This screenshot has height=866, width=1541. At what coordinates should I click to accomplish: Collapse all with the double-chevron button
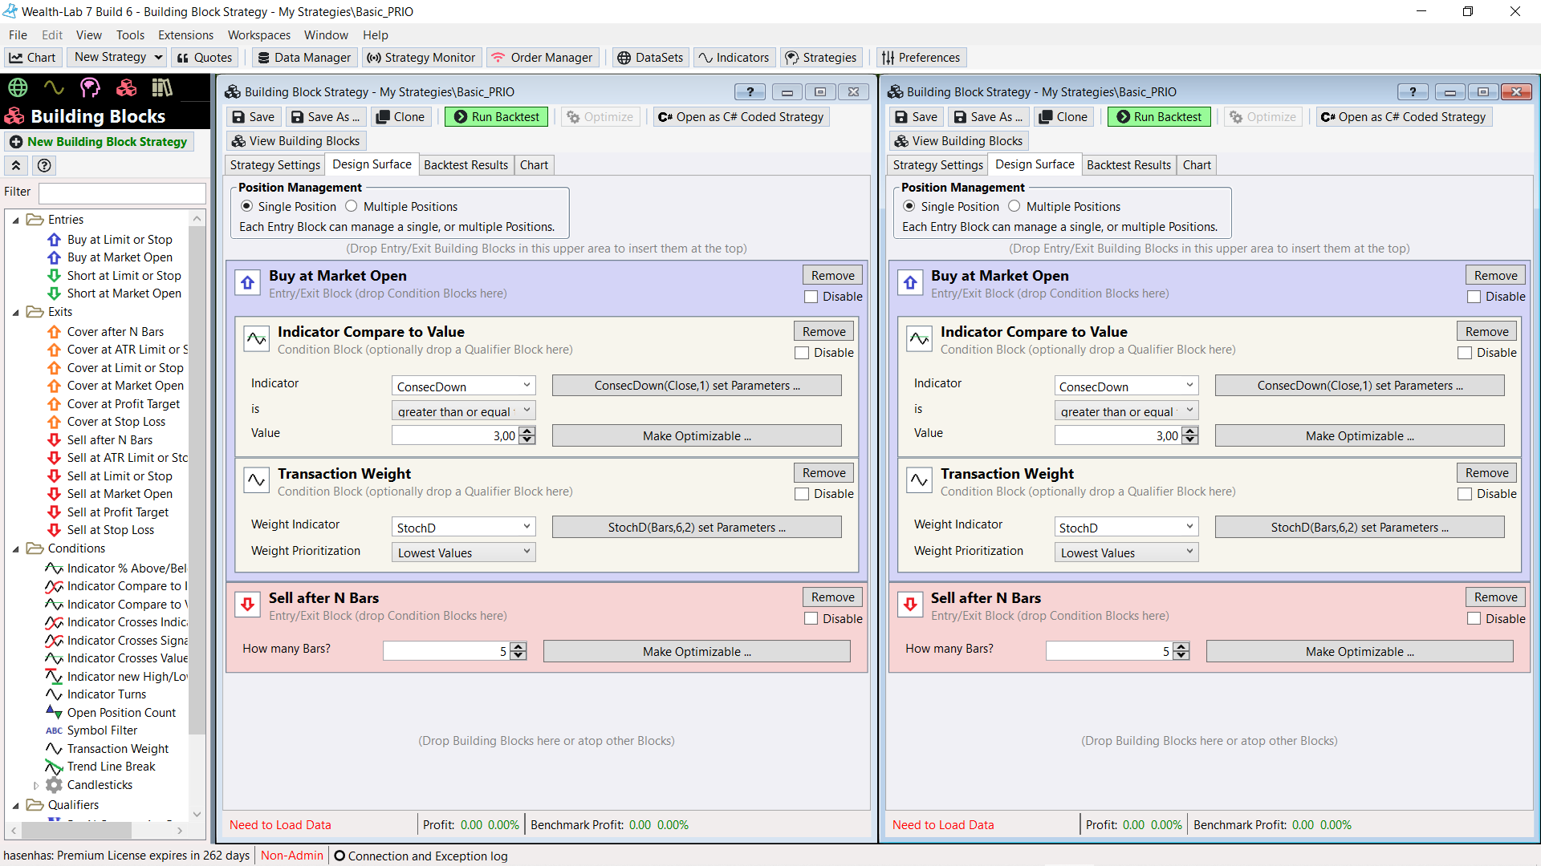coord(16,165)
